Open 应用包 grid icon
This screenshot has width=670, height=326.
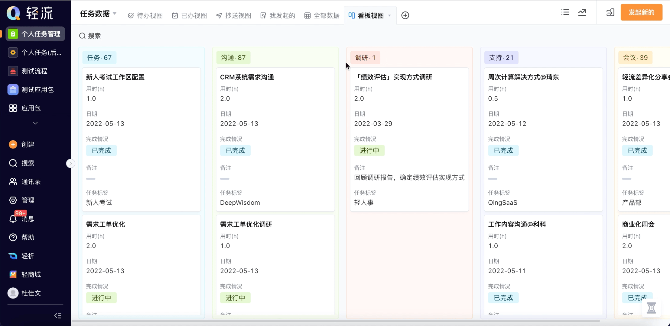pyautogui.click(x=13, y=108)
